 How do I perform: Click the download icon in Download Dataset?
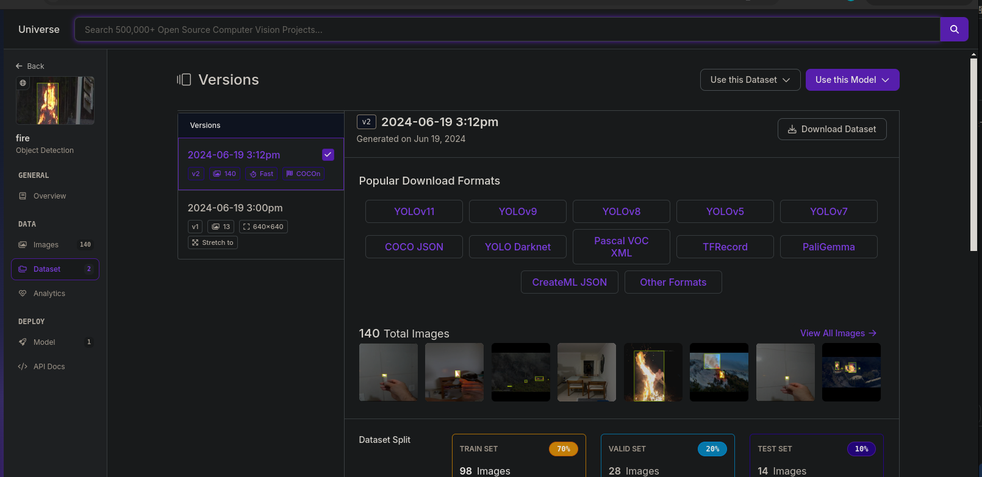pyautogui.click(x=792, y=129)
